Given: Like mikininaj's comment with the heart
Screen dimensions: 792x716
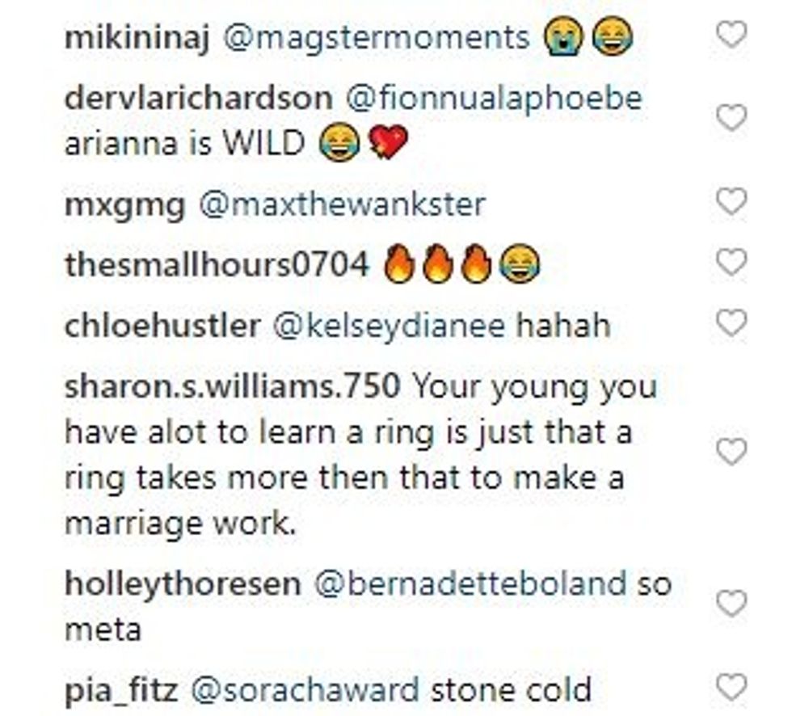Looking at the screenshot, I should [731, 35].
